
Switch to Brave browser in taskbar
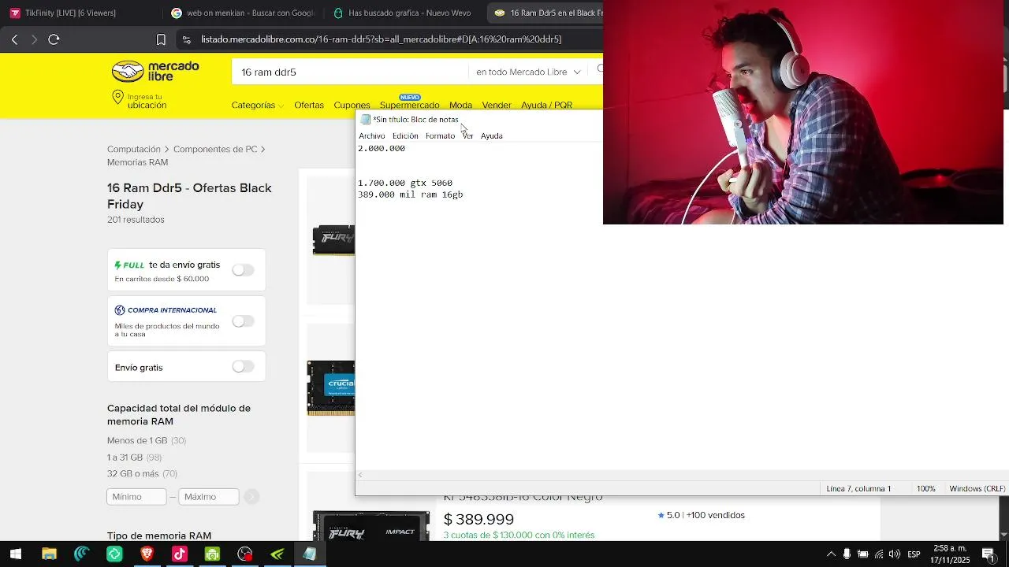click(147, 554)
